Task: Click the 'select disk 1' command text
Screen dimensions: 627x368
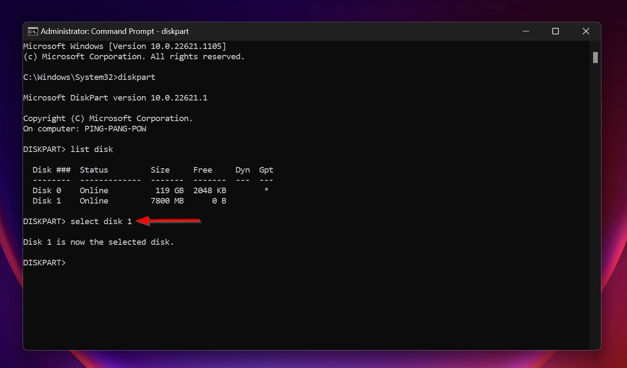Action: pyautogui.click(x=101, y=222)
